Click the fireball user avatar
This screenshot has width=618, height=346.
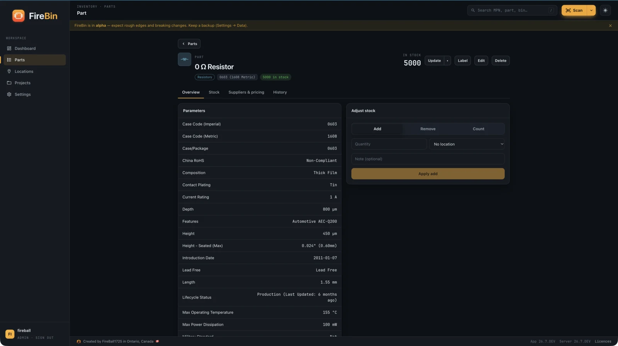tap(10, 334)
